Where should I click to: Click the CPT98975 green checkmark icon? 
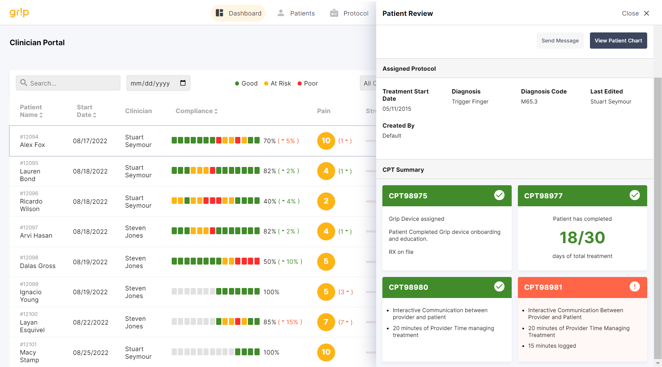coord(499,195)
